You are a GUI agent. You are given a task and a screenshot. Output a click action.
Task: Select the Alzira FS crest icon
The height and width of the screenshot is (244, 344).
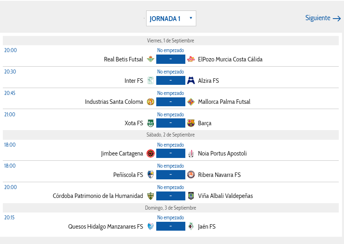pyautogui.click(x=191, y=80)
